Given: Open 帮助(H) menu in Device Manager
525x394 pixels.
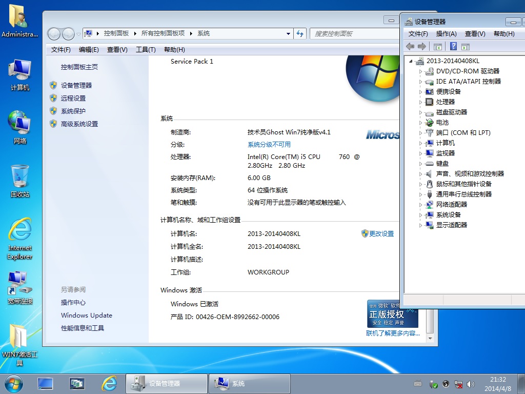Looking at the screenshot, I should pos(504,33).
